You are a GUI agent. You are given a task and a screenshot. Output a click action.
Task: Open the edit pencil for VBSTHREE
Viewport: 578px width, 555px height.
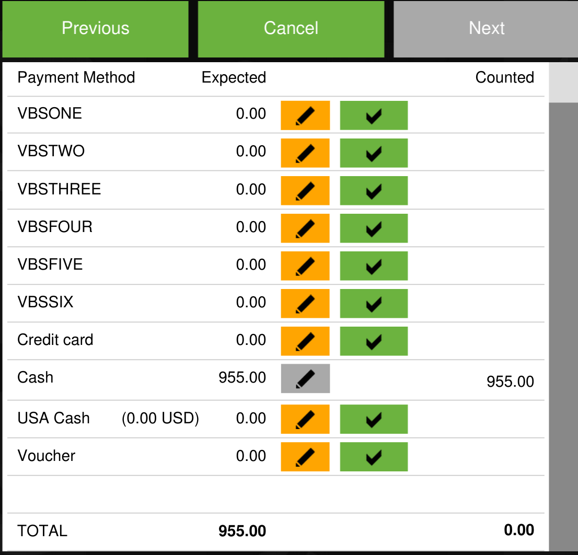305,190
